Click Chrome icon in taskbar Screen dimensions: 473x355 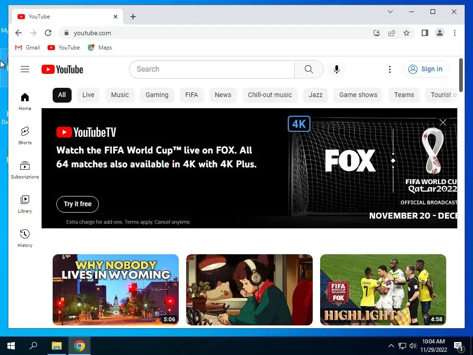pos(79,346)
